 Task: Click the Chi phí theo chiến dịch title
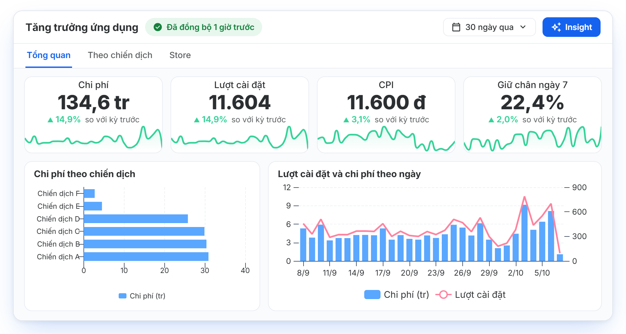click(x=84, y=174)
